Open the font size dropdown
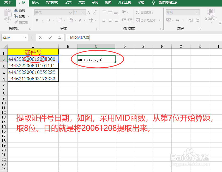The width and height of the screenshot is (222, 172). (x=83, y=12)
